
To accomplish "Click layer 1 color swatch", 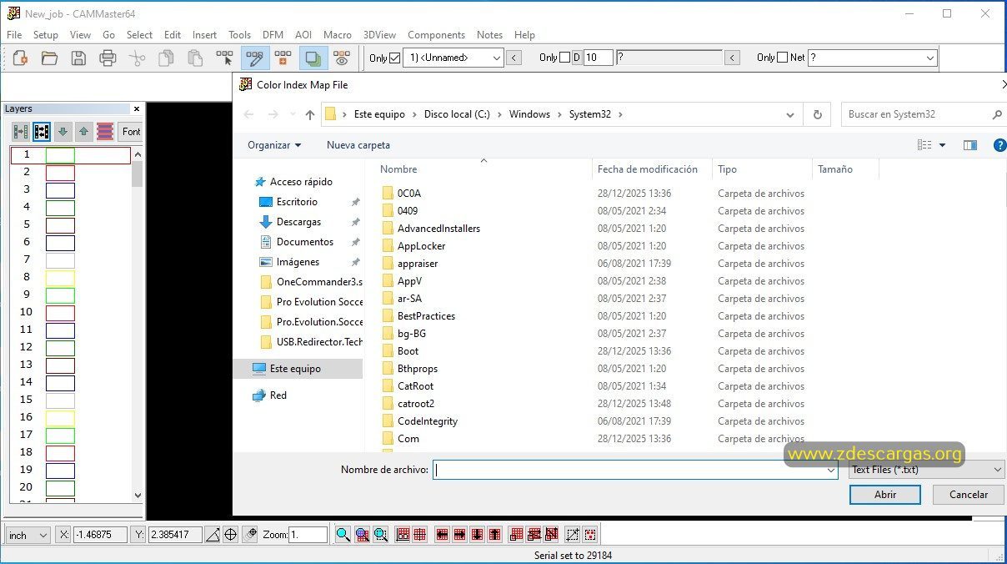I will 60,155.
